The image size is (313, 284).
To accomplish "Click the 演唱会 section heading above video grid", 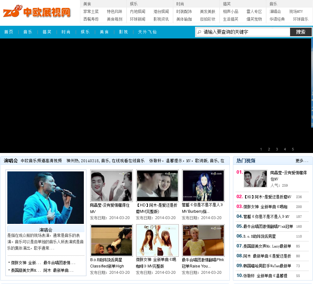I will (x=11, y=161).
